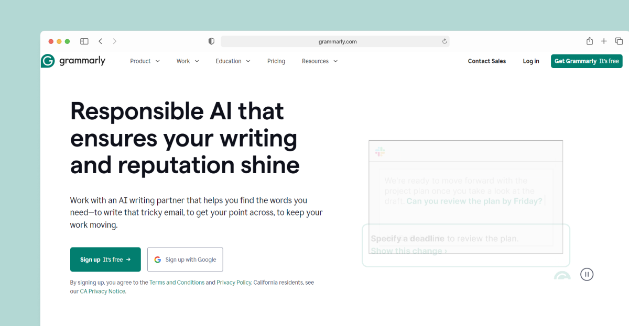
Task: Expand the Resources dropdown menu
Action: pos(320,61)
